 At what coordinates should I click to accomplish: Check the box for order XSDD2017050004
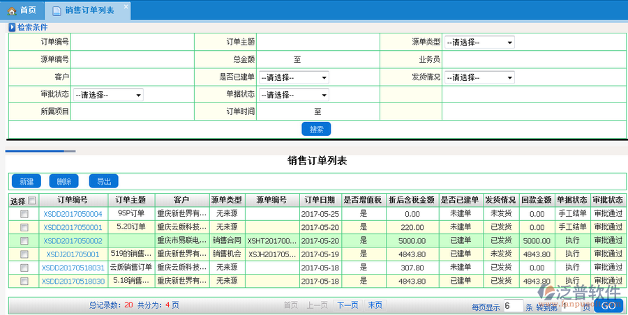[24, 215]
